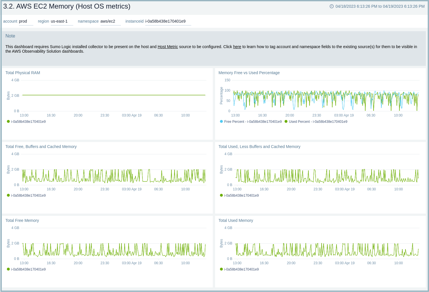
Task: Click the legend dot under Total Free, Buffers panel
Action: pos(8,195)
